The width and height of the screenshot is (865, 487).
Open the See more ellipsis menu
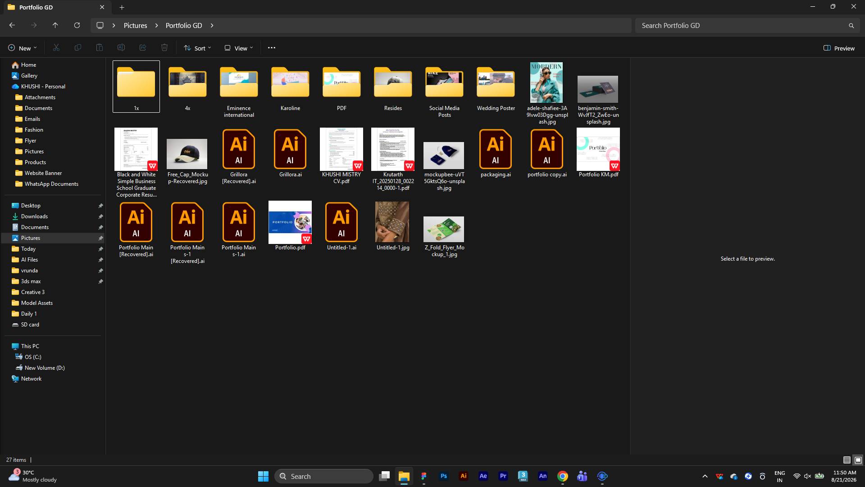[x=272, y=48]
